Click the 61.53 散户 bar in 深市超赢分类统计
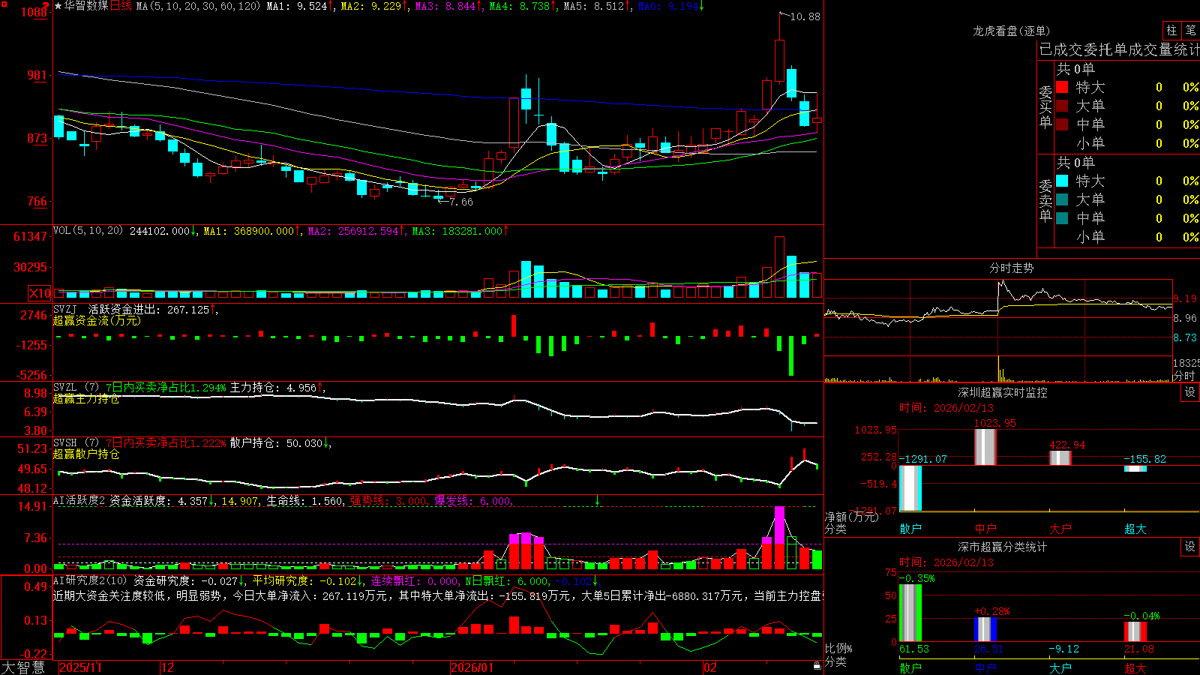Viewport: 1200px width, 675px height. coord(910,613)
